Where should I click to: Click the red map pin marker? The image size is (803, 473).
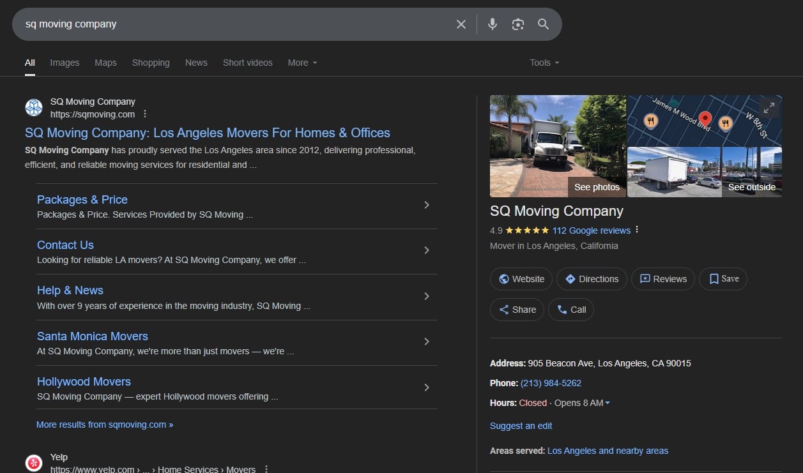pyautogui.click(x=705, y=119)
